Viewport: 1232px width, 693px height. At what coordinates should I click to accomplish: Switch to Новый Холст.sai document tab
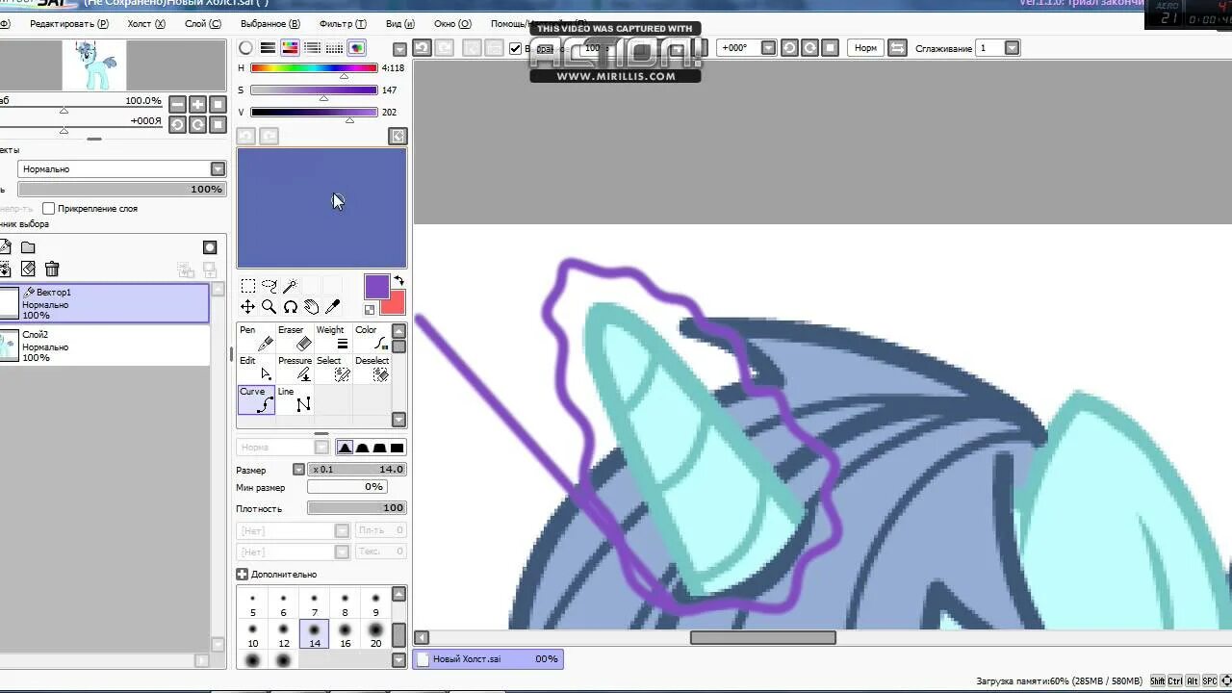(488, 659)
